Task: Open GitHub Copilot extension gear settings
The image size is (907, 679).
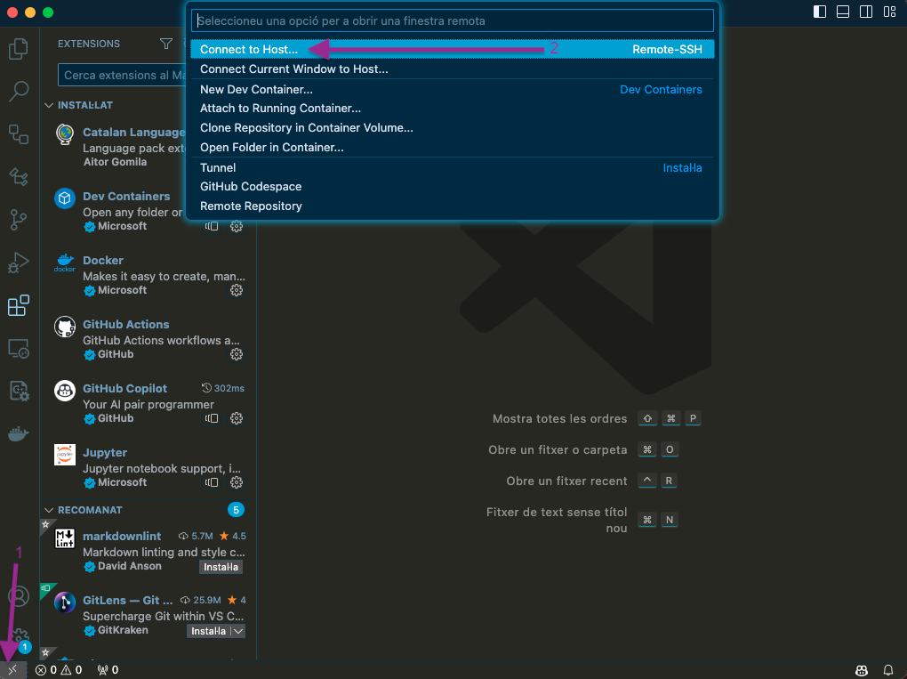Action: pyautogui.click(x=237, y=418)
